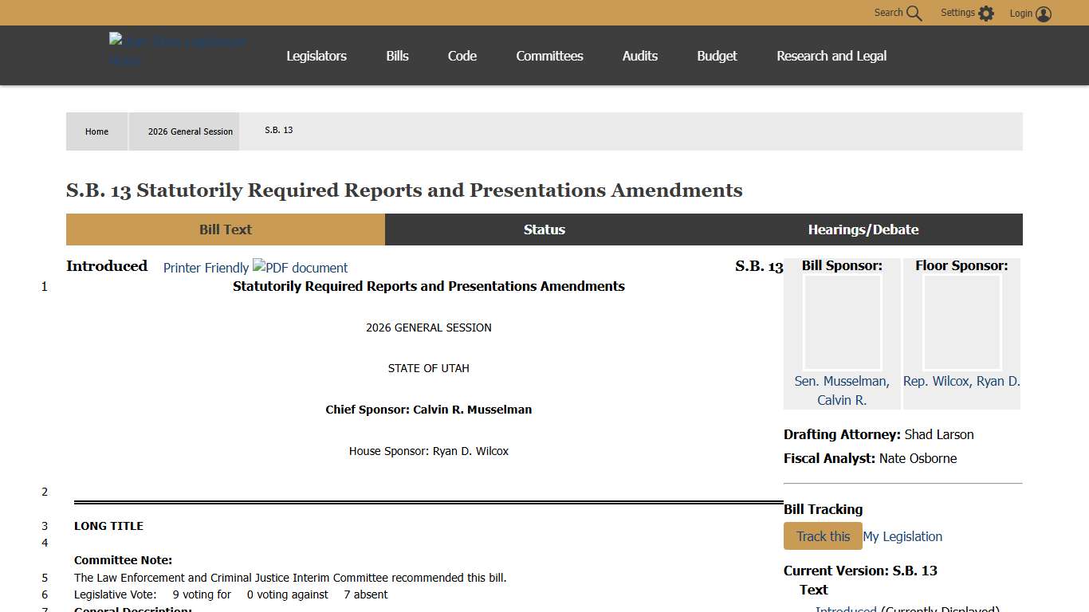Click the Home breadcrumb
1089x612 pixels.
point(96,131)
